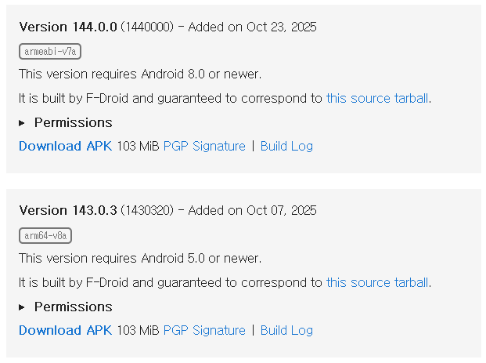Select the Version 143.0.3 heading
This screenshot has width=486, height=363.
tap(68, 210)
